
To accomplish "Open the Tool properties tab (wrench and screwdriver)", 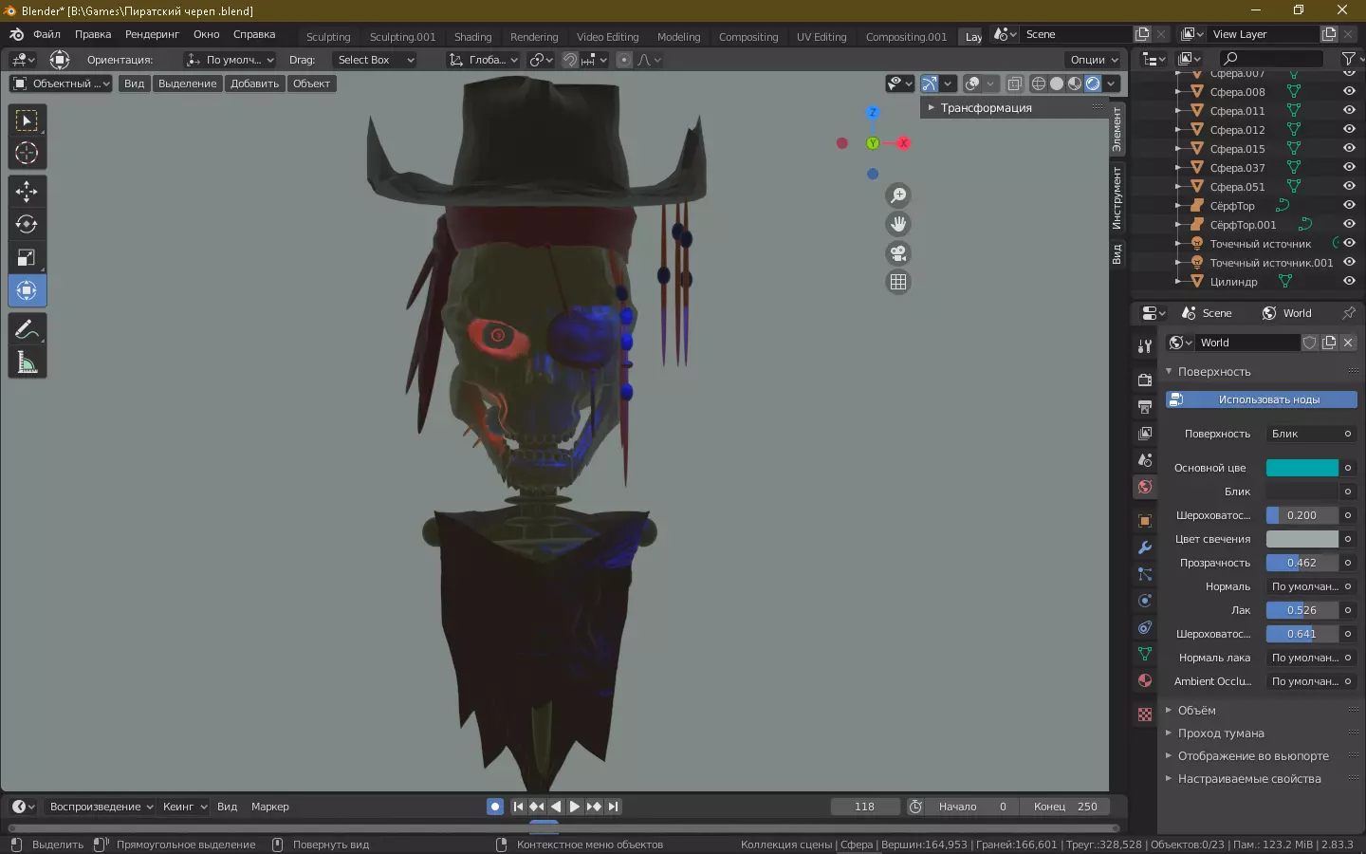I will [x=1145, y=346].
